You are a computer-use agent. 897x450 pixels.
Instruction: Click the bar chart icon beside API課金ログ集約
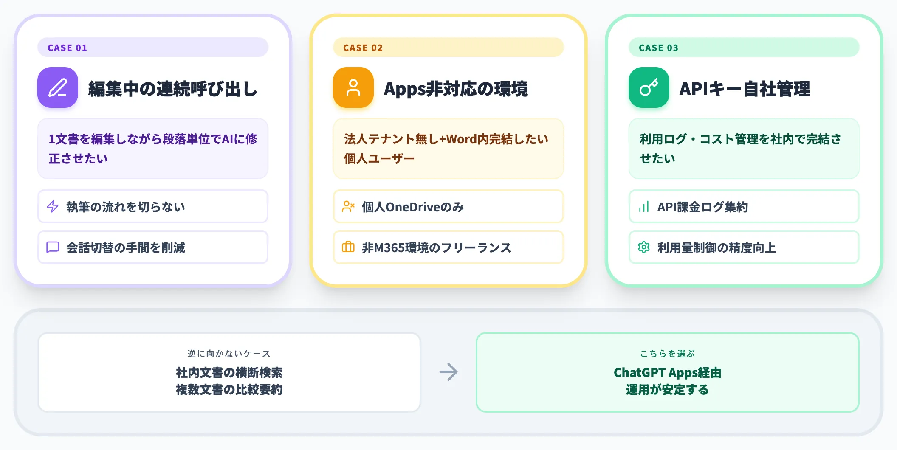(x=644, y=207)
